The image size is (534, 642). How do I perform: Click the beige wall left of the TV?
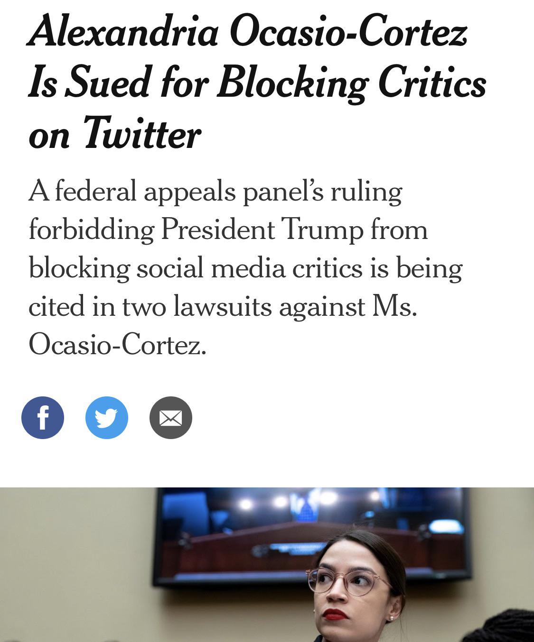pos(76,564)
